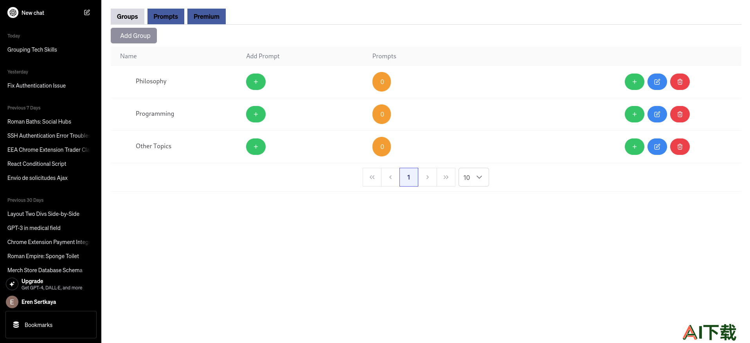Edit the Philosophy group
This screenshot has height=343, width=750.
[657, 82]
